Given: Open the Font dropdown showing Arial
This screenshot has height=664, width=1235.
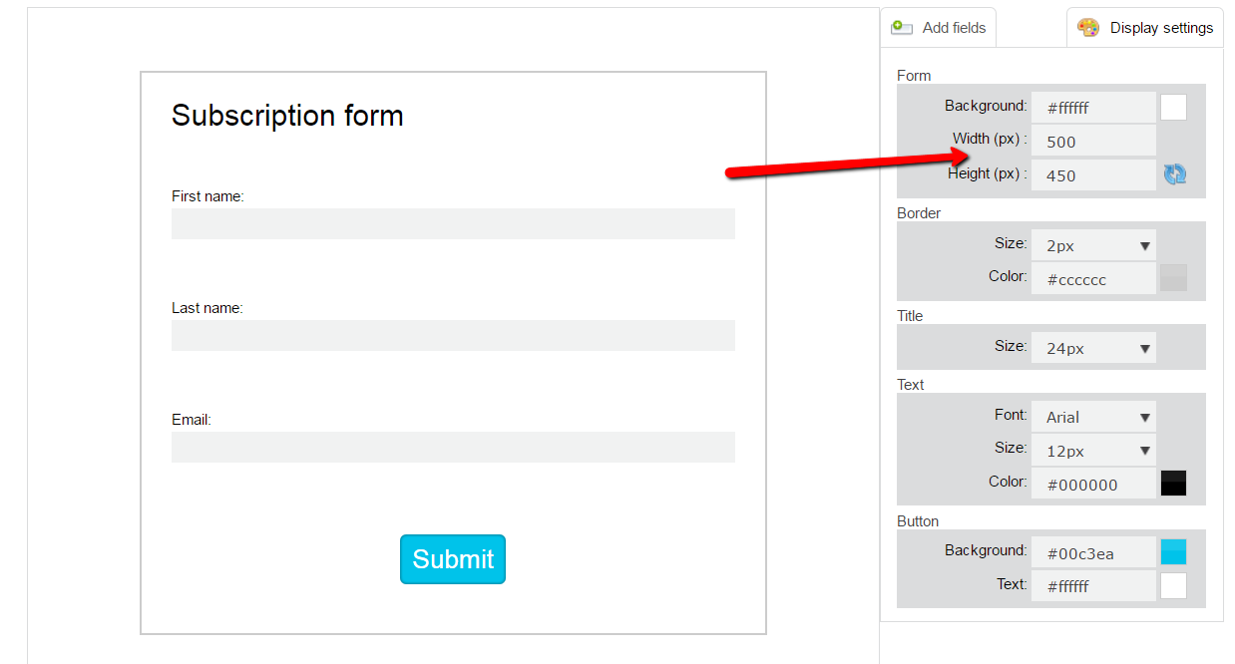Looking at the screenshot, I should tap(1092, 416).
